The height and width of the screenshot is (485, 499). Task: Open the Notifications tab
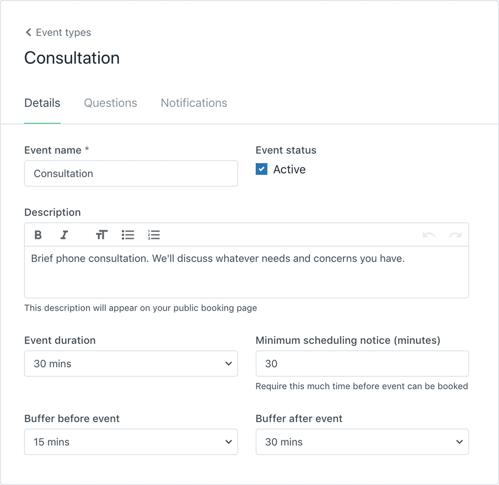(x=194, y=103)
